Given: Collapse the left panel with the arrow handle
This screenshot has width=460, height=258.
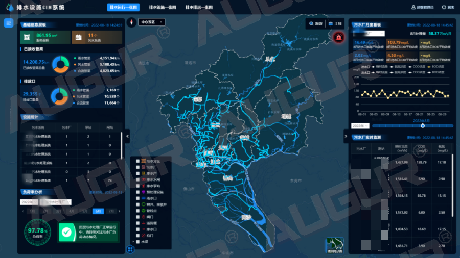Looking at the screenshot, I should [x=127, y=135].
